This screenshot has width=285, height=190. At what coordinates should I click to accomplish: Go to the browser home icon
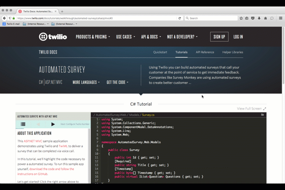coord(265,18)
